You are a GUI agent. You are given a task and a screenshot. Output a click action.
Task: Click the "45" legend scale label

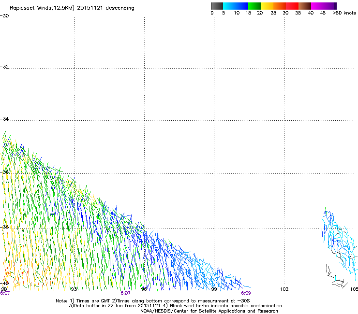coord(323,13)
